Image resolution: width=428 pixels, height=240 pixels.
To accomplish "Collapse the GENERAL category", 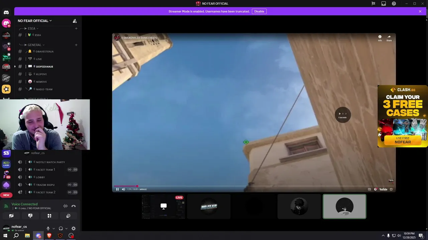I will click(x=36, y=45).
